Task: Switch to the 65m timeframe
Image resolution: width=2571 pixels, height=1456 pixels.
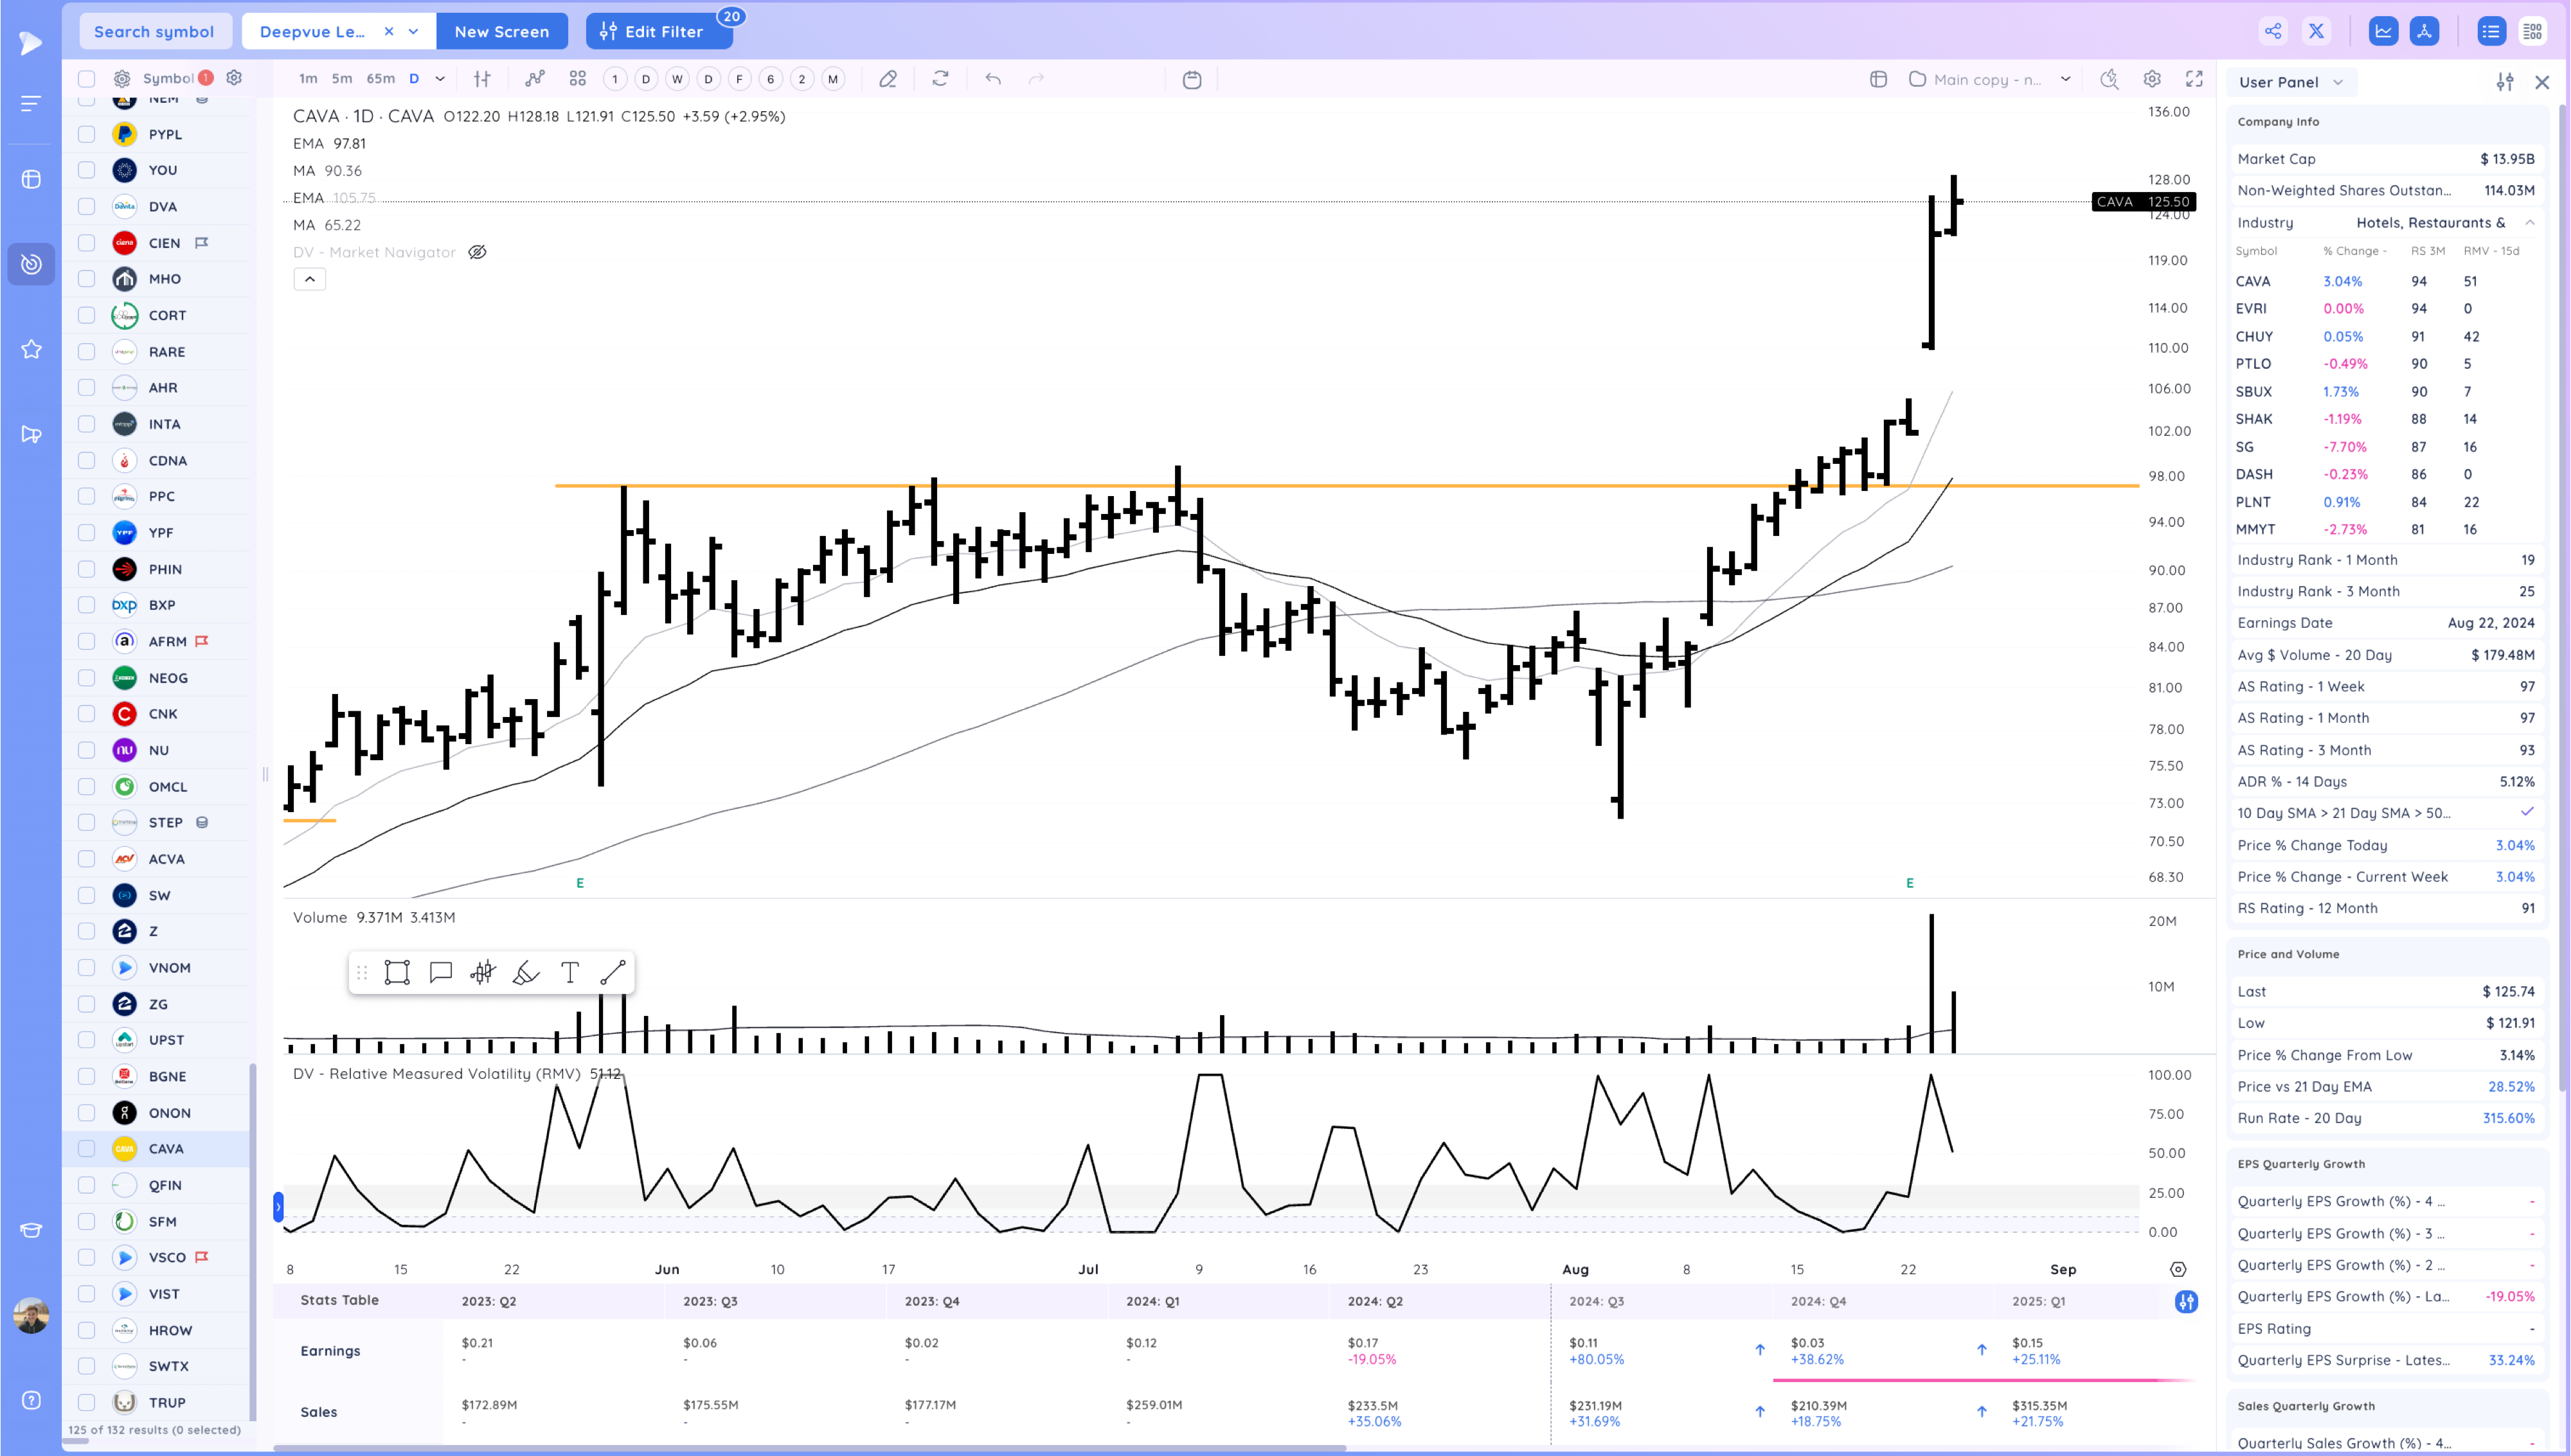Action: 380,79
